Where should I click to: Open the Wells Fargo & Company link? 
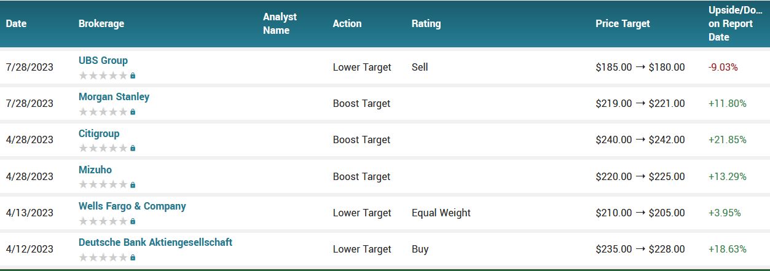click(x=132, y=206)
